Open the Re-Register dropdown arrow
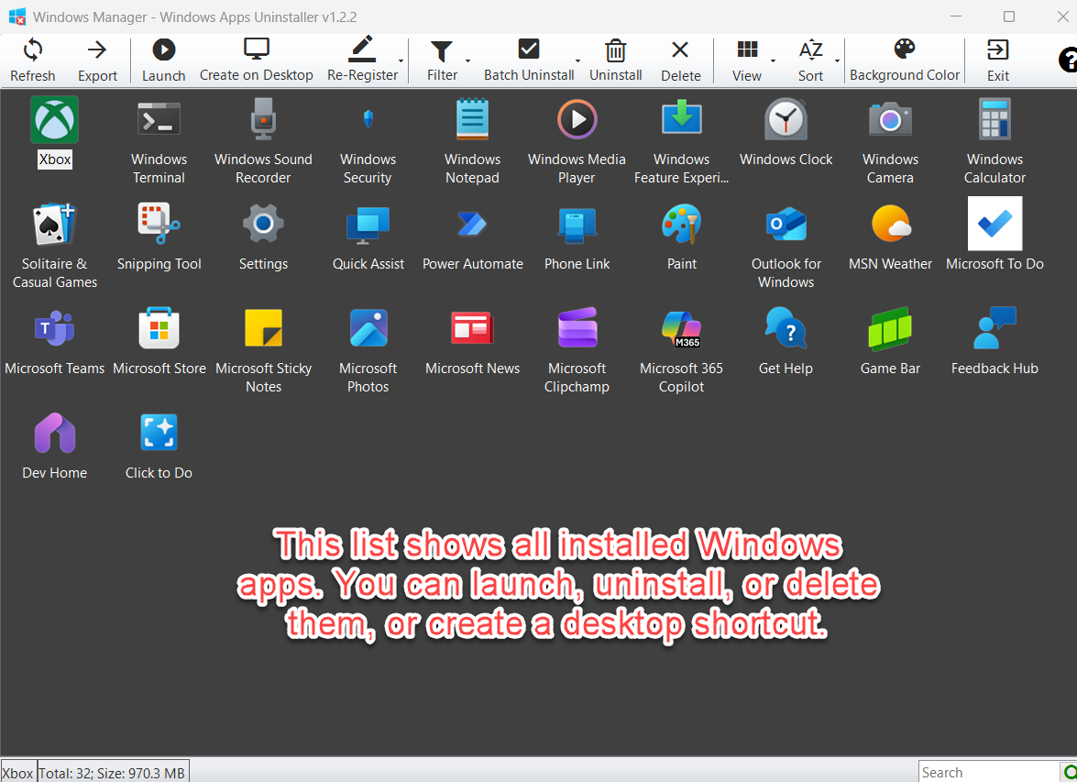Viewport: 1077px width, 782px height. click(x=401, y=61)
